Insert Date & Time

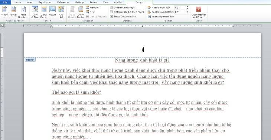35,12
